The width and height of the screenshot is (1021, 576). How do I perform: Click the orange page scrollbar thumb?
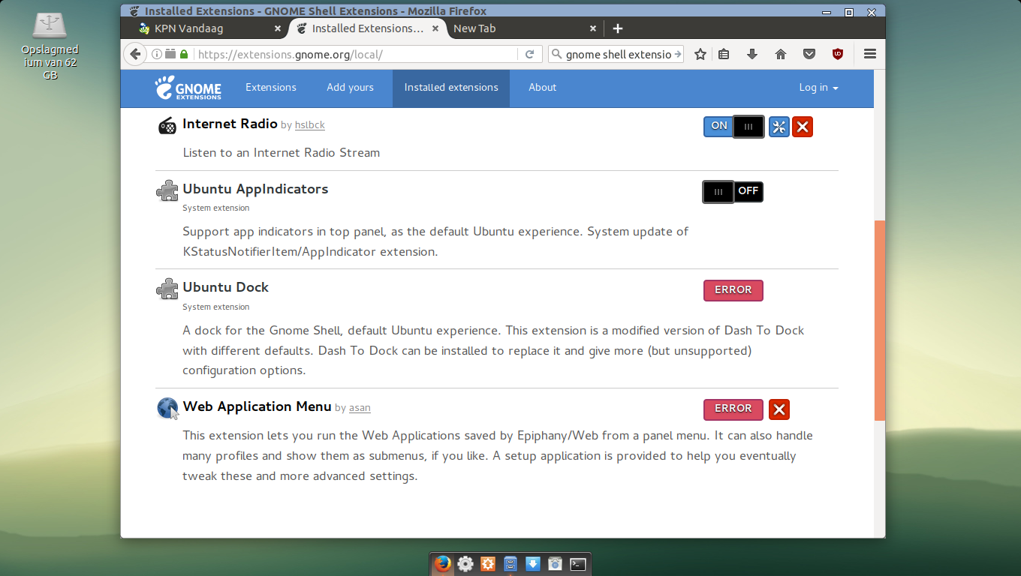click(x=880, y=319)
